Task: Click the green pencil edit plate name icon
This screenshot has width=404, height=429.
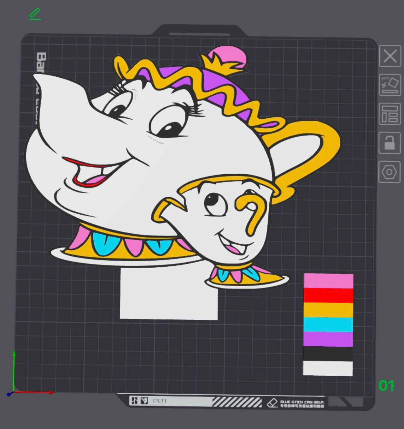Action: click(35, 14)
